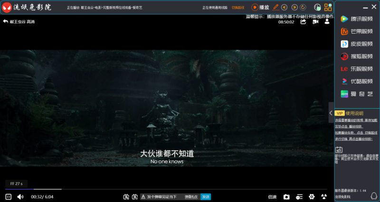Click the orange pencil edit icon
Screen dimensions: 380x202
pyautogui.click(x=276, y=7)
